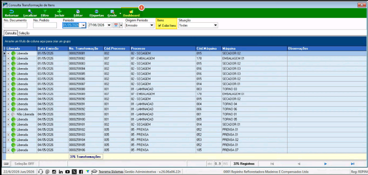Go to next record navigation arrow

click(x=326, y=164)
